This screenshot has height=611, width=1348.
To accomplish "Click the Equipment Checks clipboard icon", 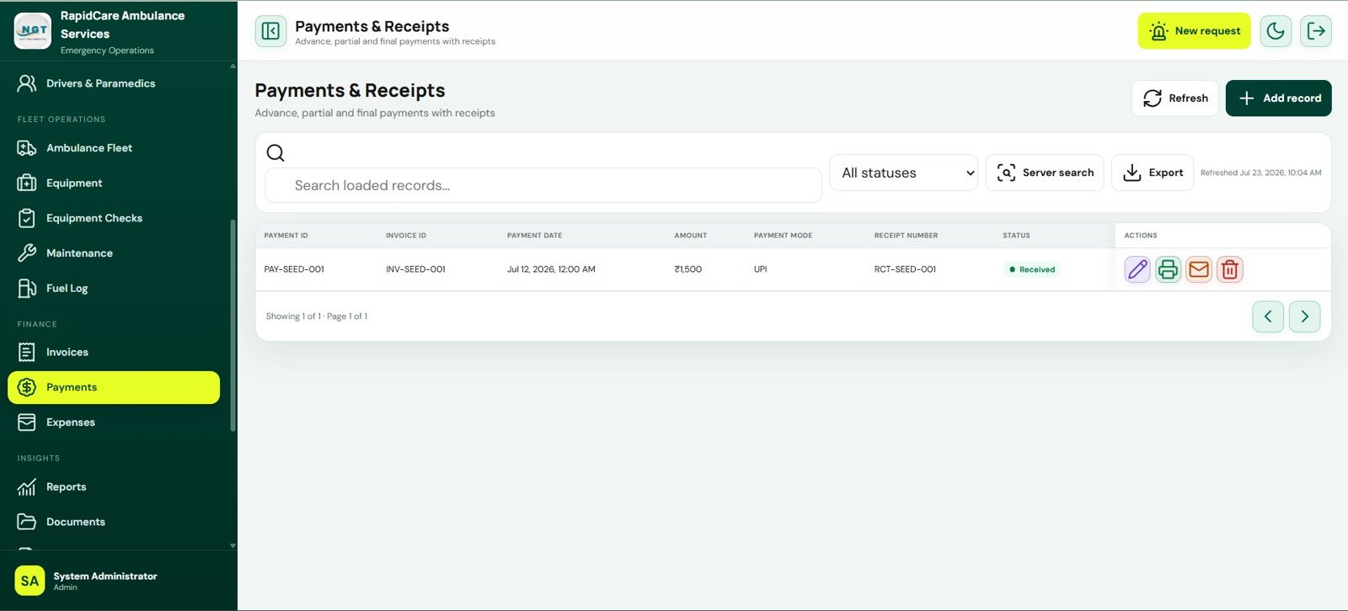I will click(x=27, y=218).
